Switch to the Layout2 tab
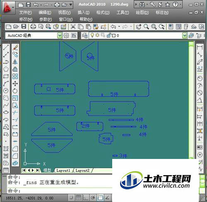 (x=82, y=171)
